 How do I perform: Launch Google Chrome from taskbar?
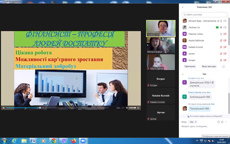[x=54, y=141]
